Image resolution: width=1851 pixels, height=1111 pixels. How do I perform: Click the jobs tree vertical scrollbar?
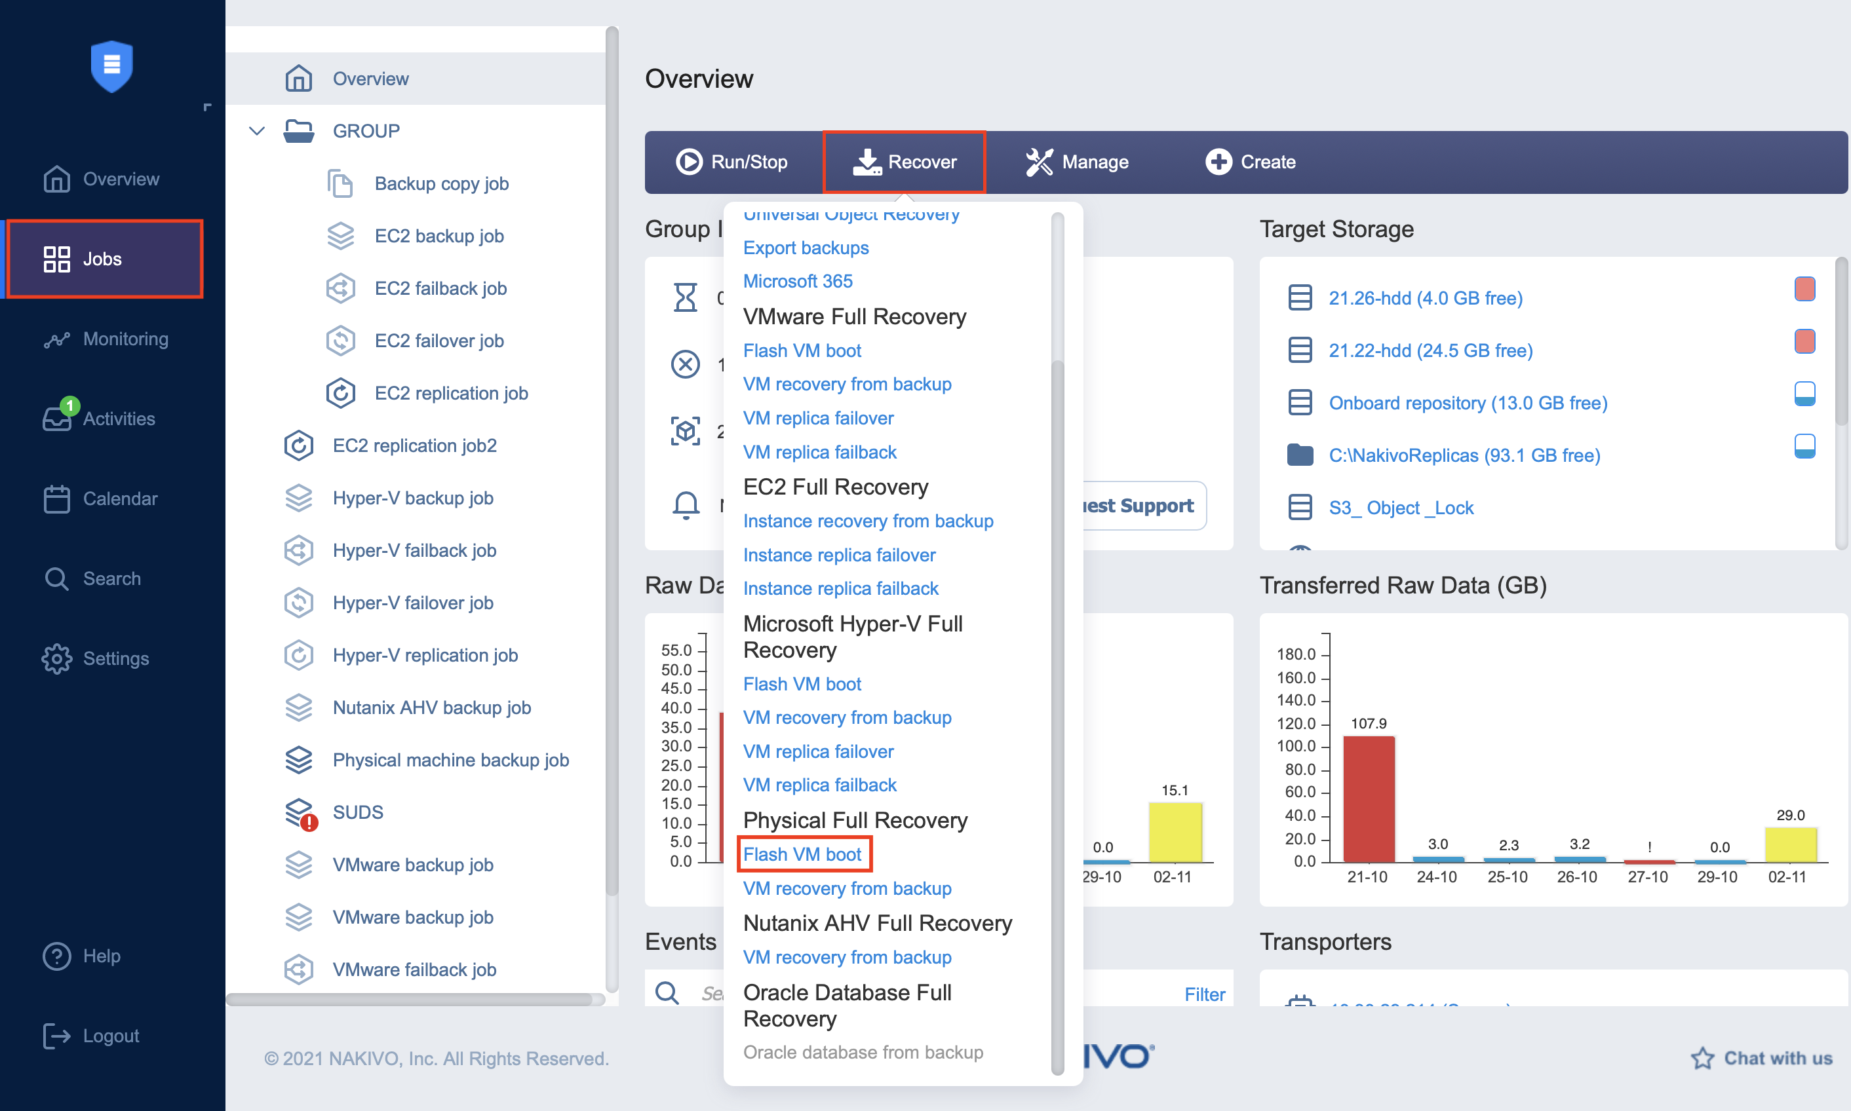tap(612, 461)
